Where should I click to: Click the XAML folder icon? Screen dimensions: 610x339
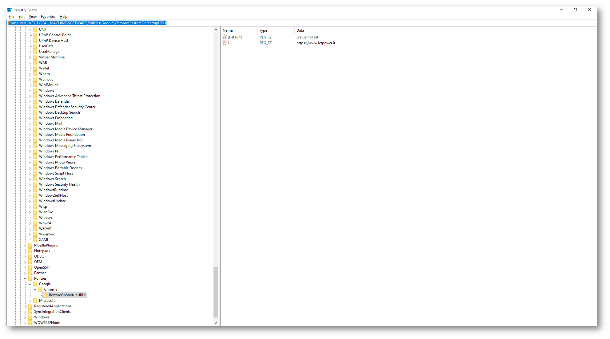pos(35,240)
